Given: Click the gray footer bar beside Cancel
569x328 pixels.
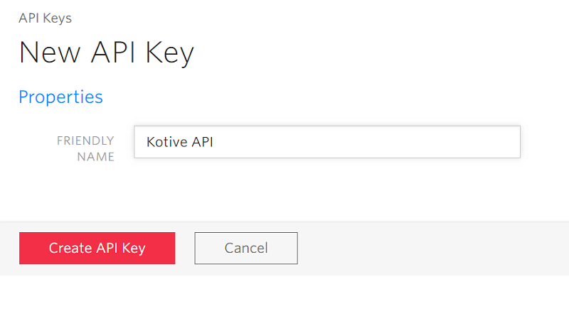Looking at the screenshot, I should click(x=432, y=248).
